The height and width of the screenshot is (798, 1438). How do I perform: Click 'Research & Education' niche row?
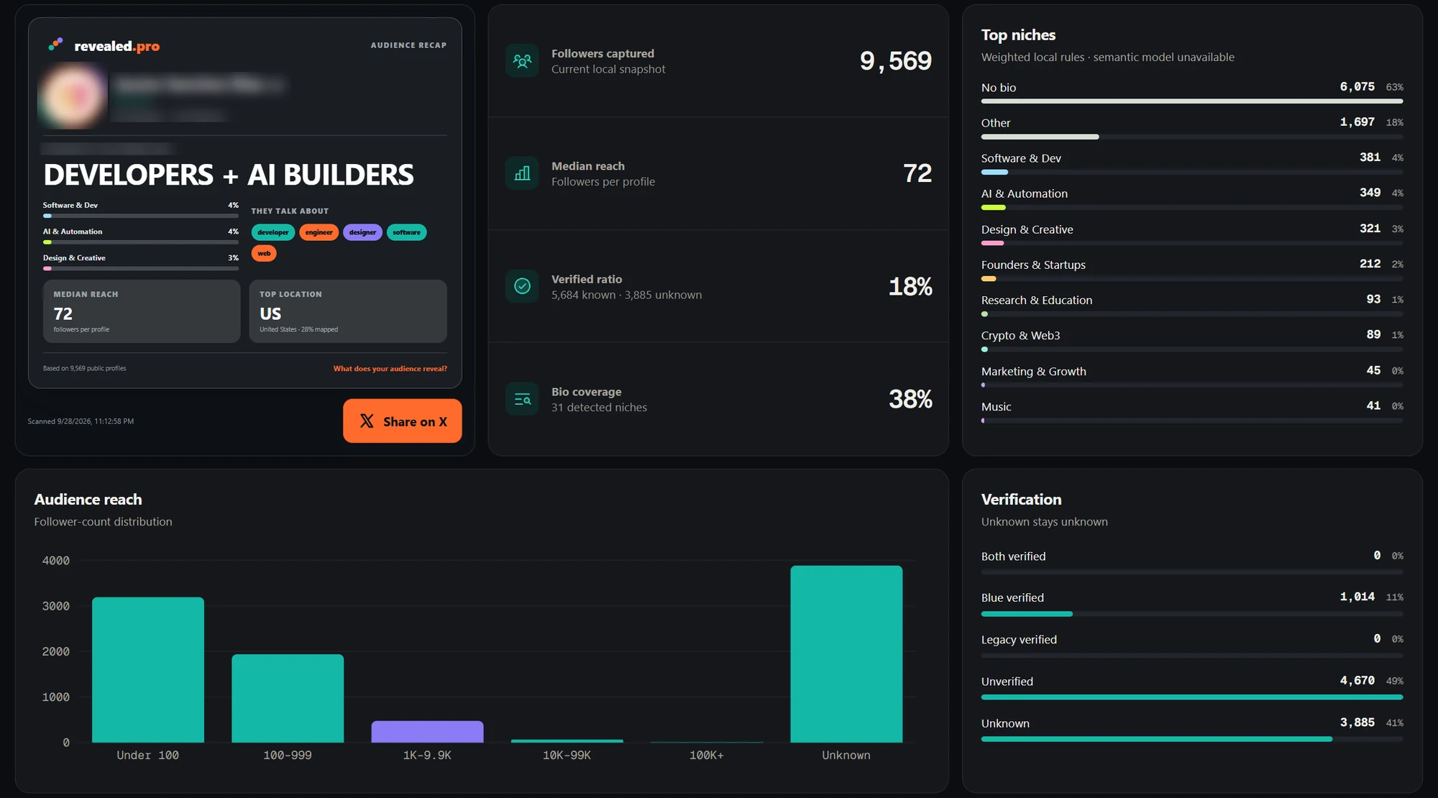(x=1192, y=306)
